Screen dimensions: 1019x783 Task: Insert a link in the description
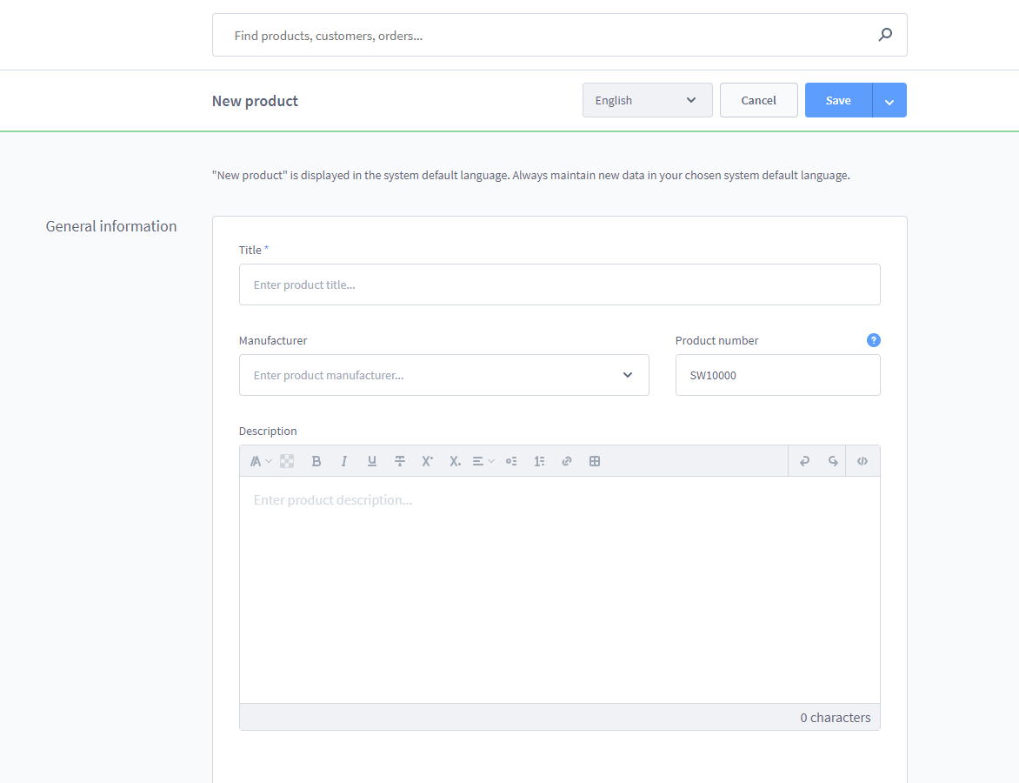pos(567,461)
